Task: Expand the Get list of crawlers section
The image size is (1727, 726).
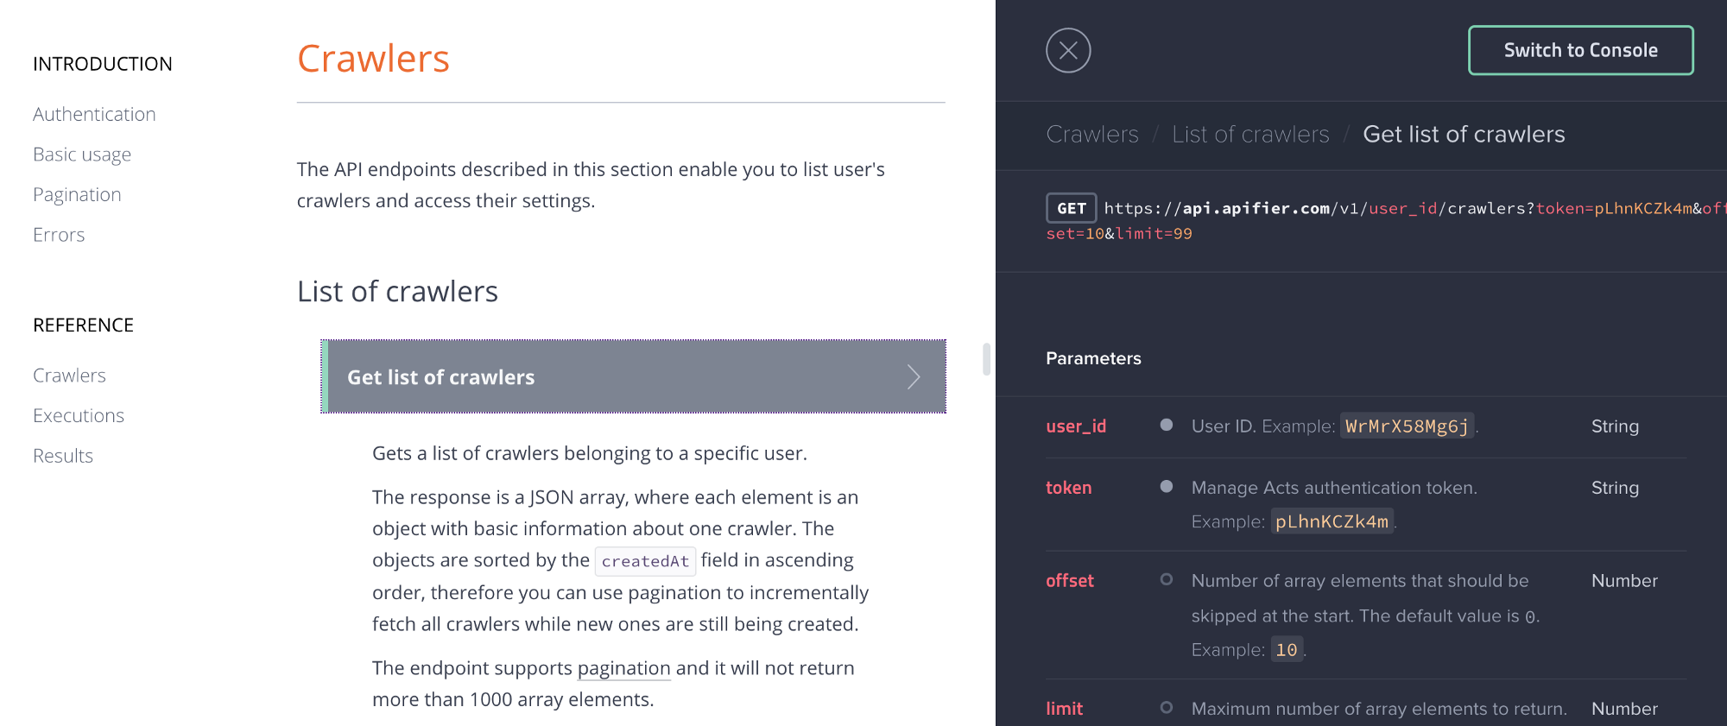Action: [x=633, y=376]
